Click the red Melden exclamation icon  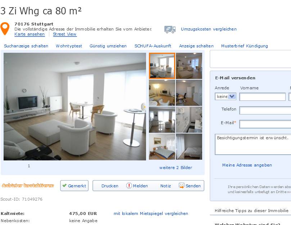pos(129,186)
